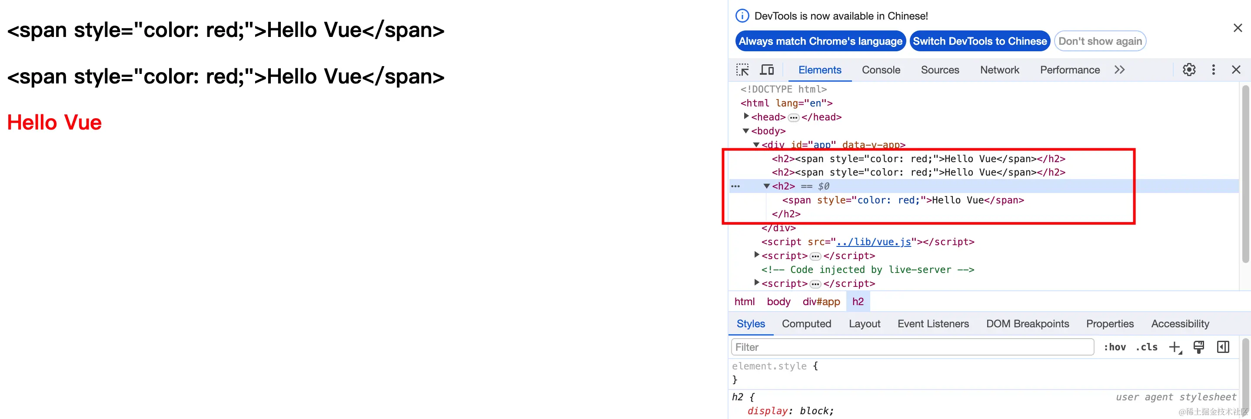
Task: Select div#app in the breadcrumb bar
Action: [821, 302]
